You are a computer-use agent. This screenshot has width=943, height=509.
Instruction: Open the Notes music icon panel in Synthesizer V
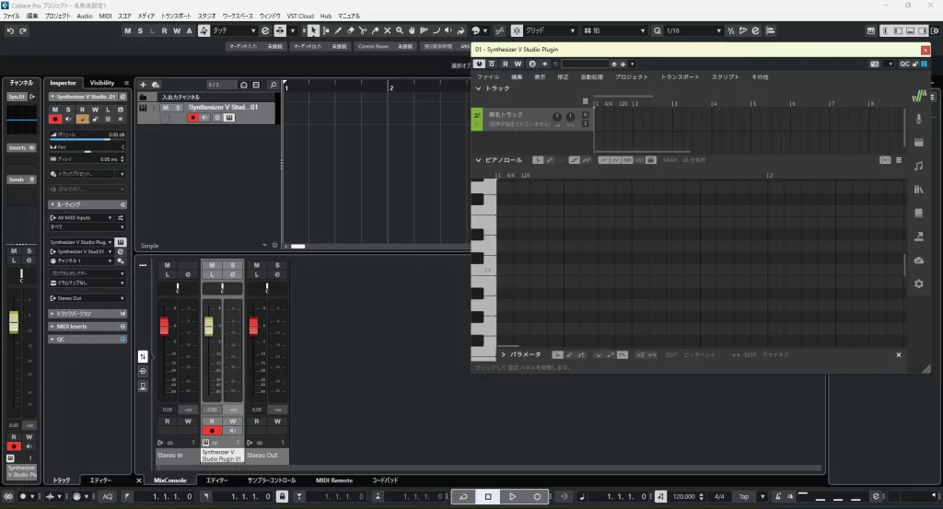(918, 166)
